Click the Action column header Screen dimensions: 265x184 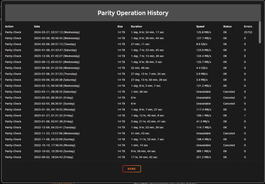9,26
